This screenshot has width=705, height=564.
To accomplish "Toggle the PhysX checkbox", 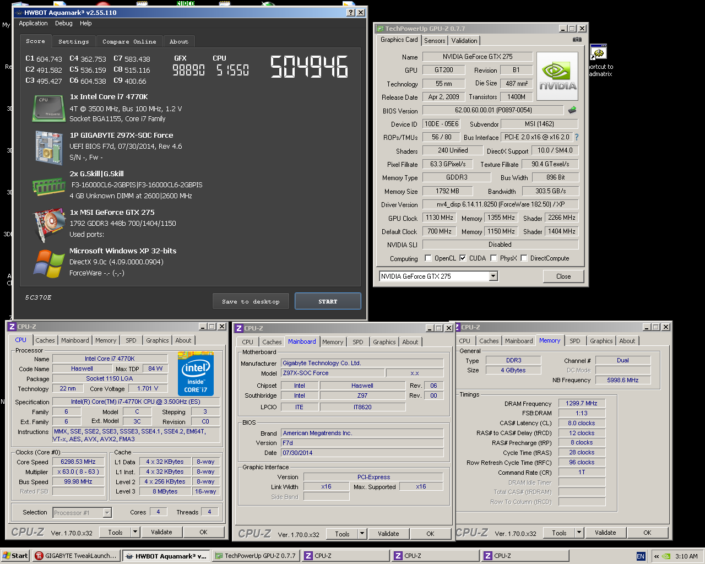I will pos(493,258).
